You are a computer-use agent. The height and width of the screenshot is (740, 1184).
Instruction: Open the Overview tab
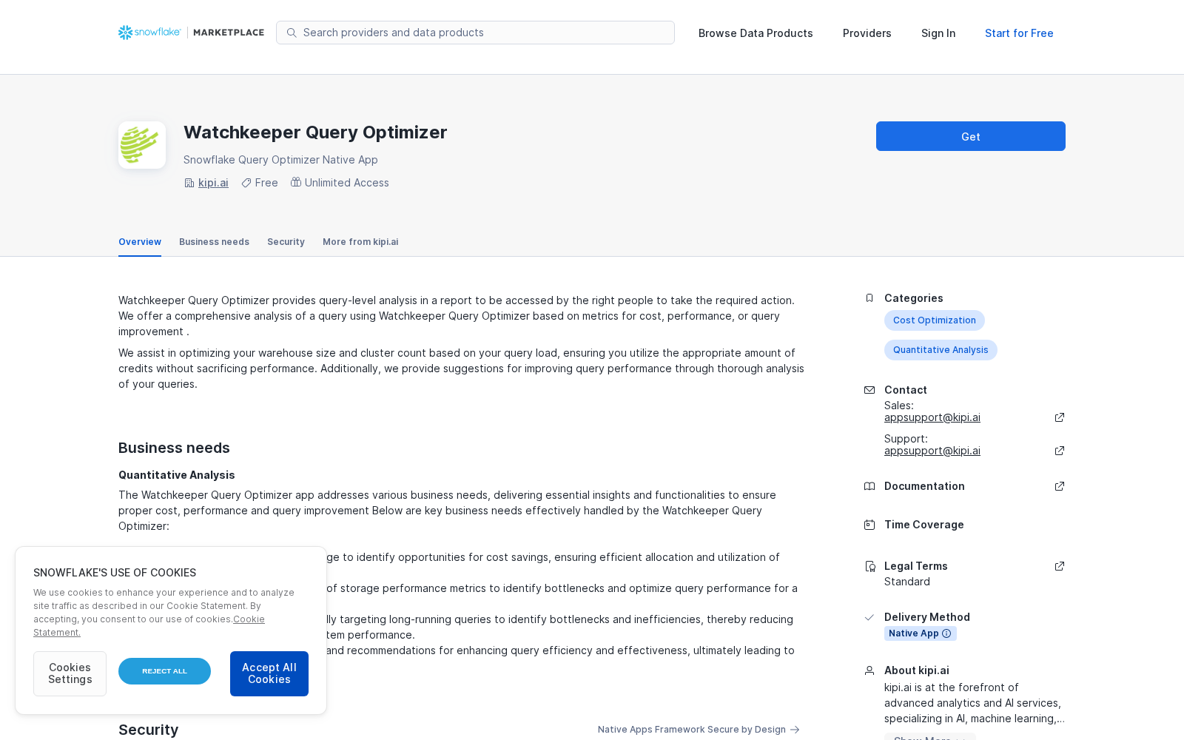140,242
